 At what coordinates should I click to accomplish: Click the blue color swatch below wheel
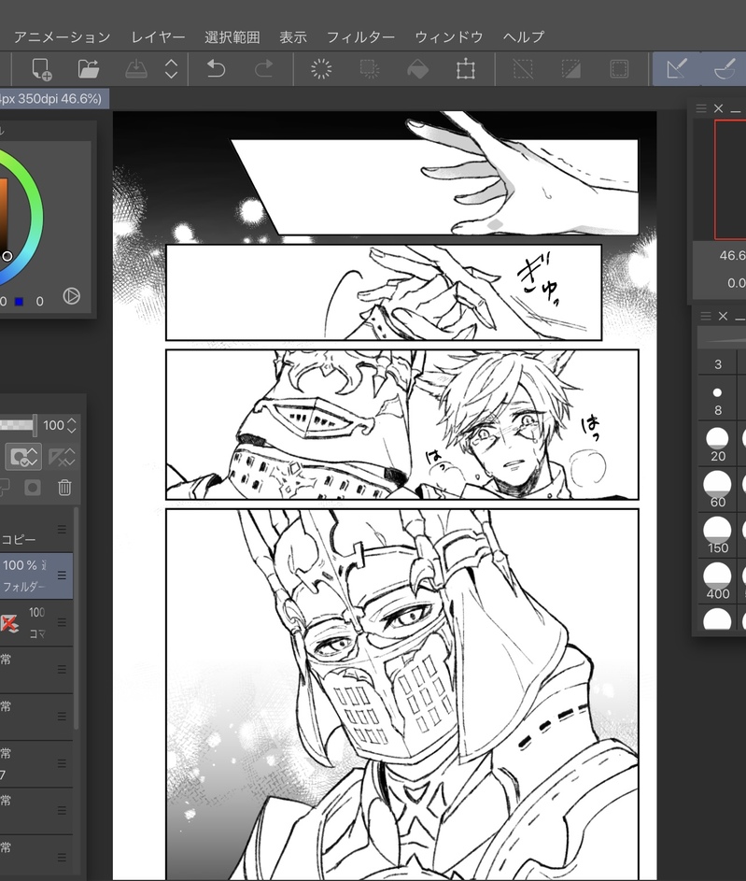(x=19, y=302)
